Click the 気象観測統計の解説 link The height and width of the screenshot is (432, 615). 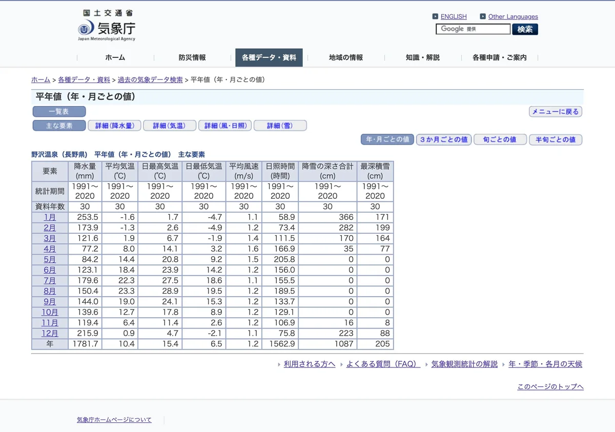point(464,364)
